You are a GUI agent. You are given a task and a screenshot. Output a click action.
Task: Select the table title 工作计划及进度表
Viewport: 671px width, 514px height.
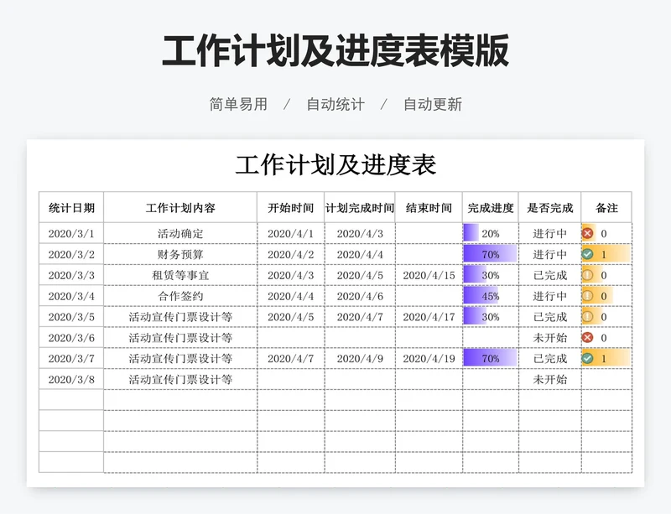[335, 165]
